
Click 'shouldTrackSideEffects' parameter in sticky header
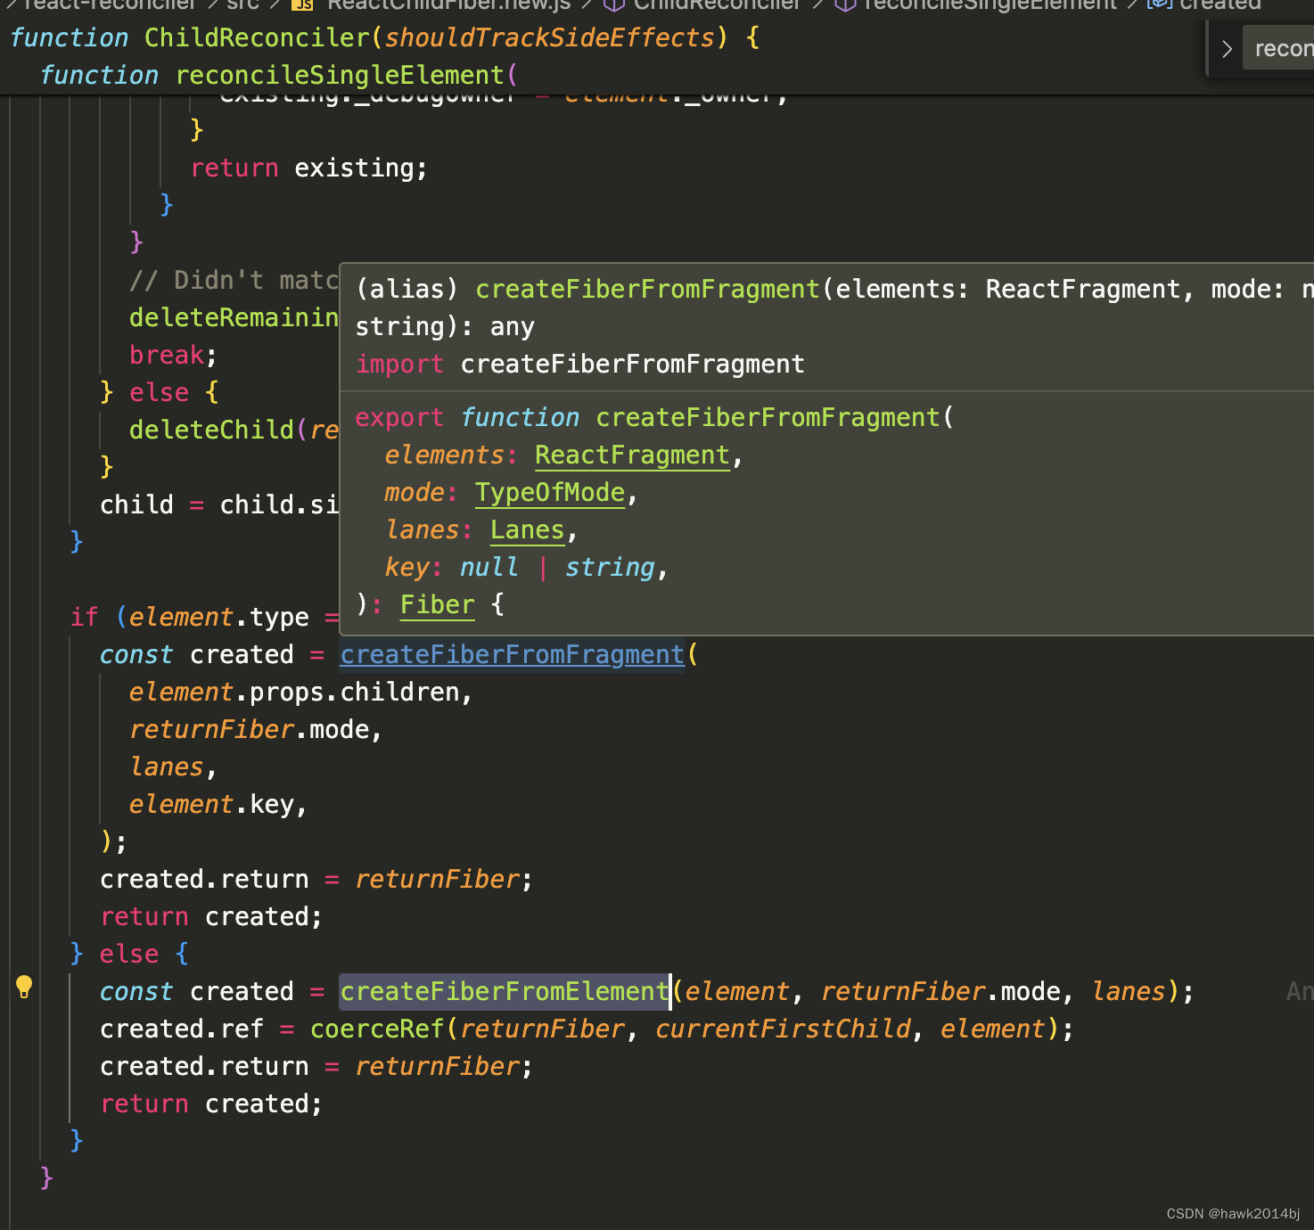[549, 38]
